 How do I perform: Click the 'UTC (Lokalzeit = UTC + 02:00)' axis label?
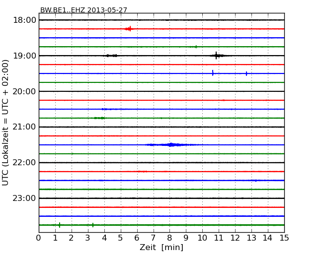click(5, 123)
